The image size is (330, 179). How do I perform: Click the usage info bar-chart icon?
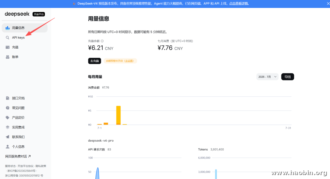(8, 28)
